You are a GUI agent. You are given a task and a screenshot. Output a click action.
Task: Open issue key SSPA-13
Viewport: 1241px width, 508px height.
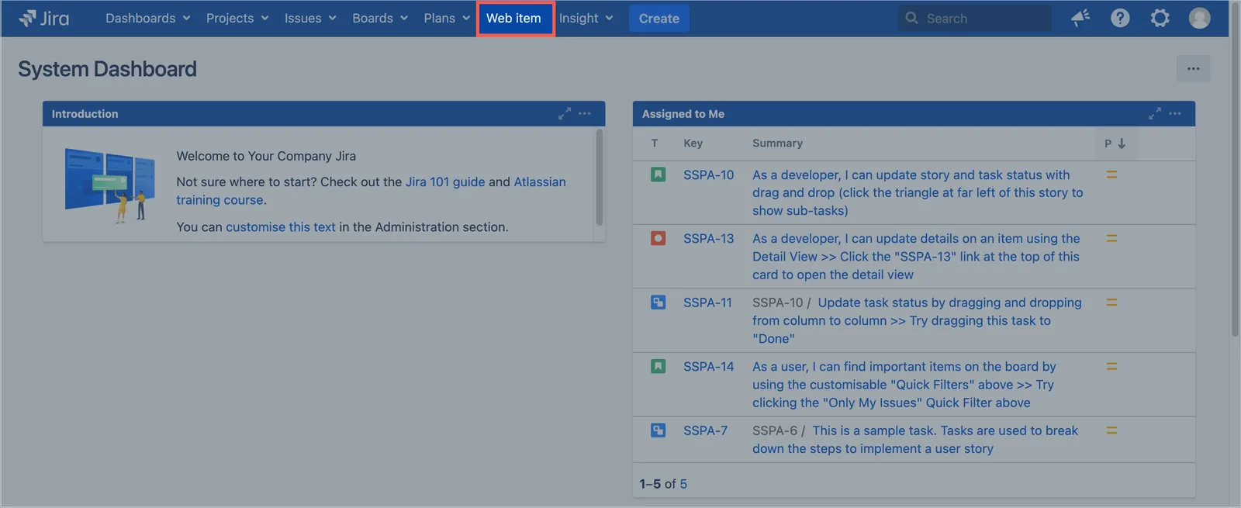708,238
